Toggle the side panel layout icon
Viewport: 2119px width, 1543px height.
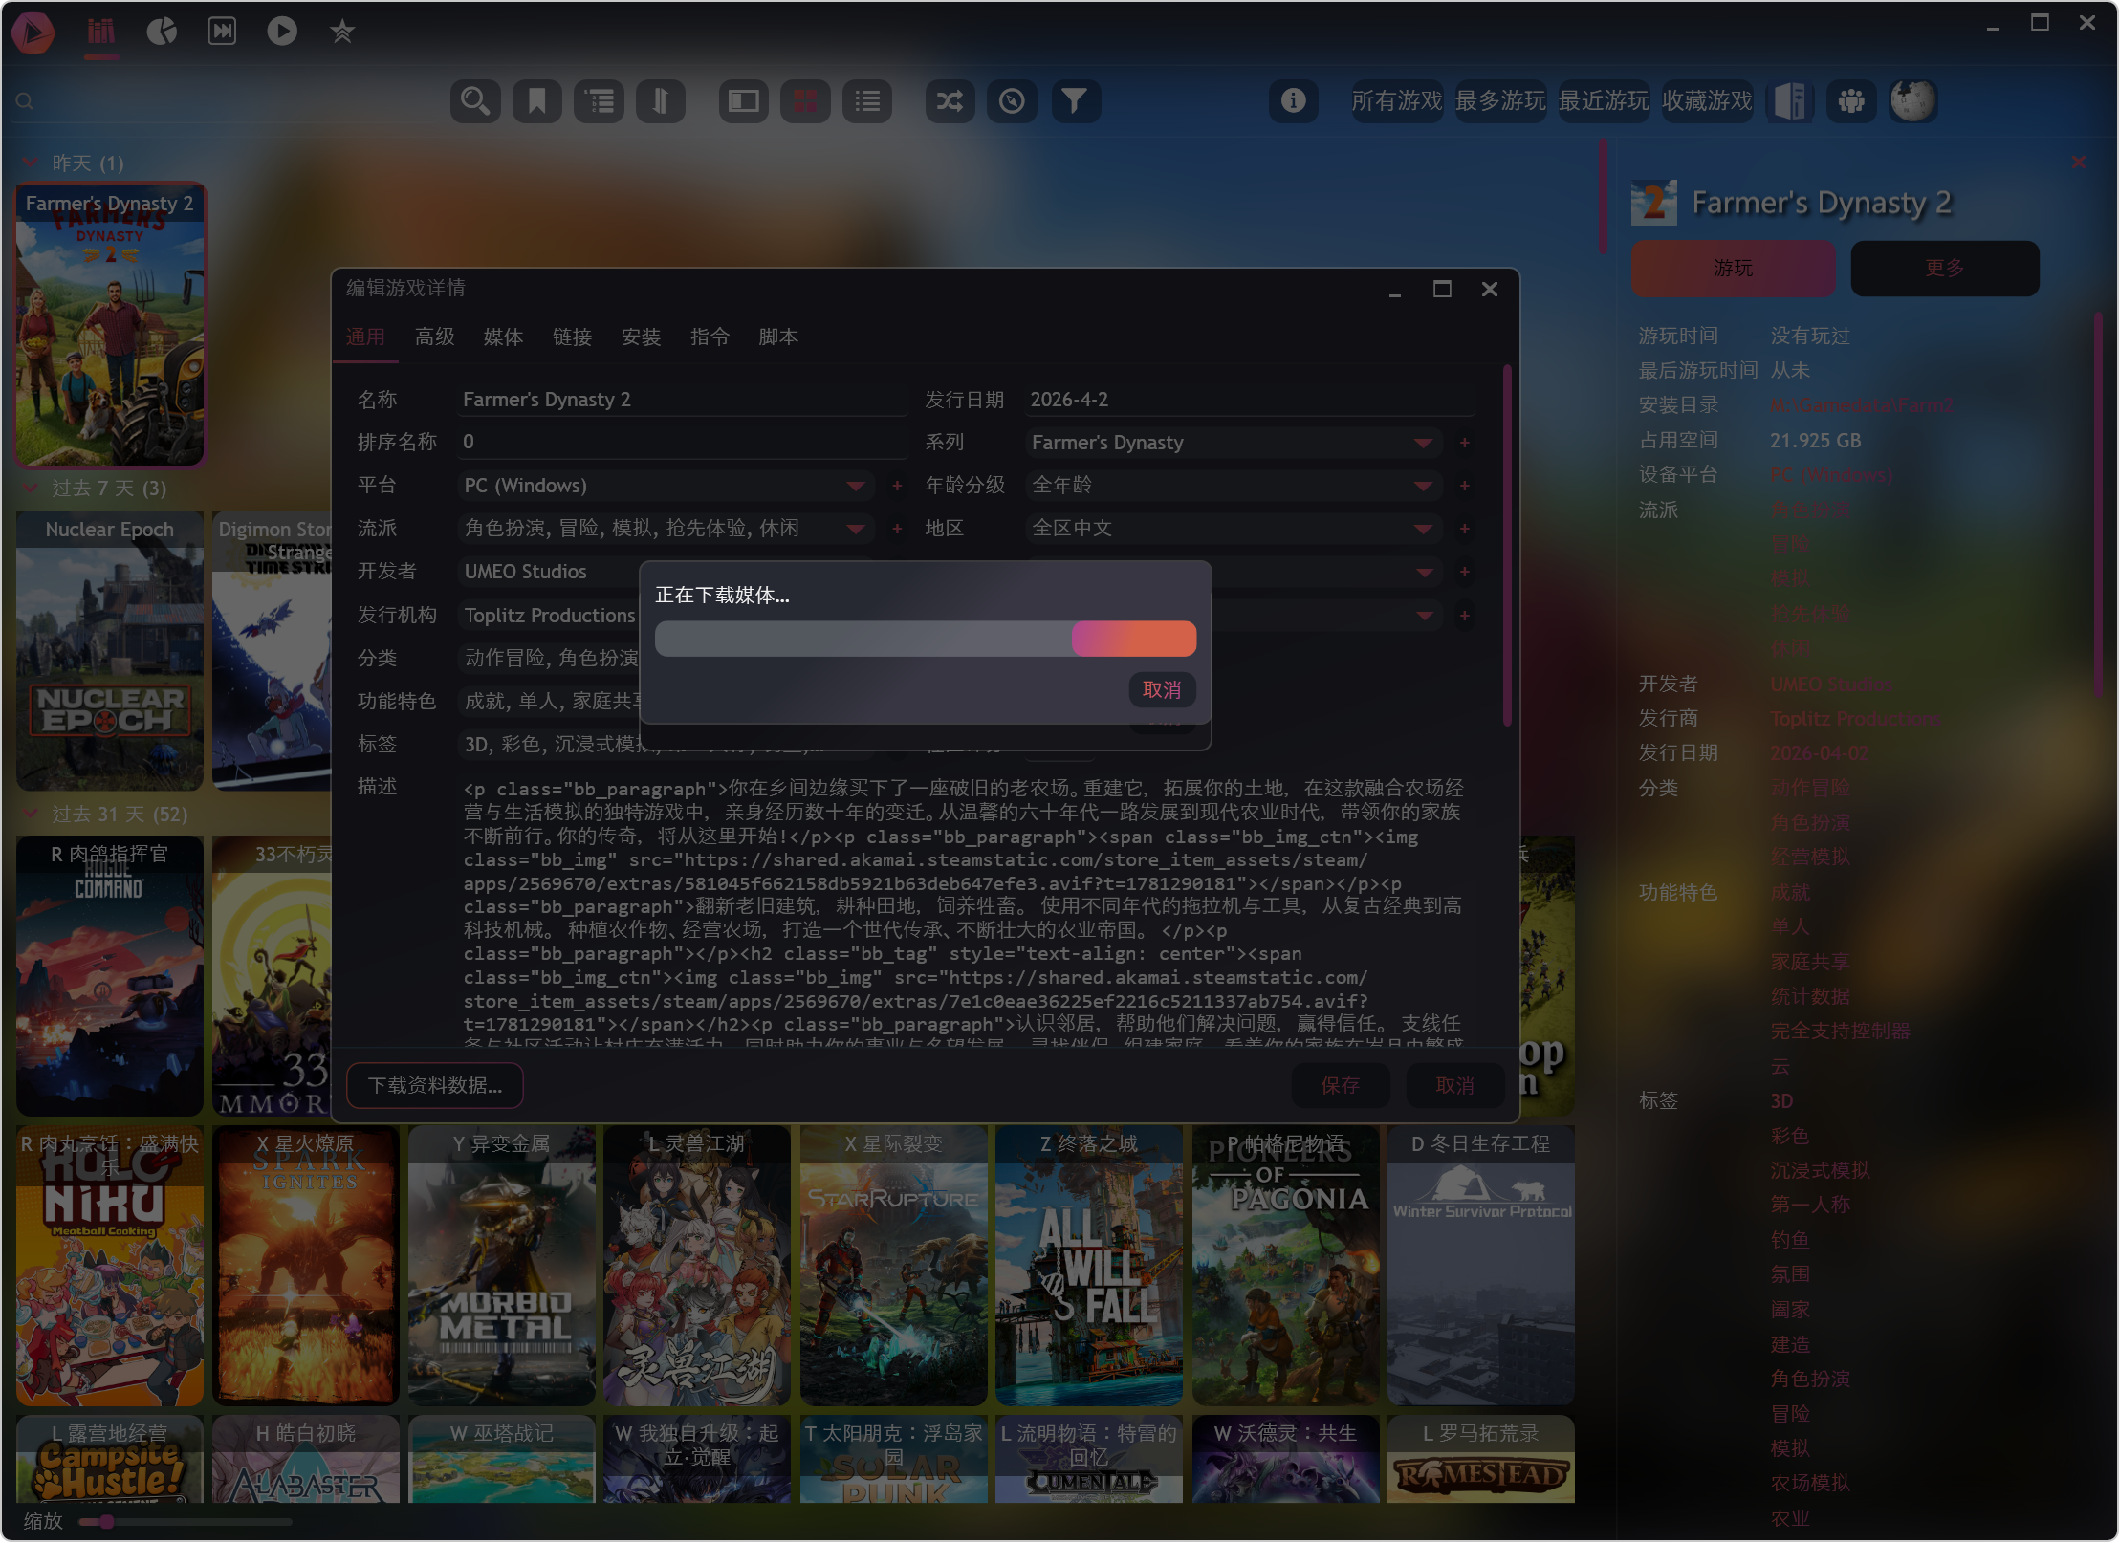743,100
